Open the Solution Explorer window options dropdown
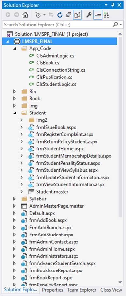This screenshot has height=296, width=126. click(x=106, y=5)
